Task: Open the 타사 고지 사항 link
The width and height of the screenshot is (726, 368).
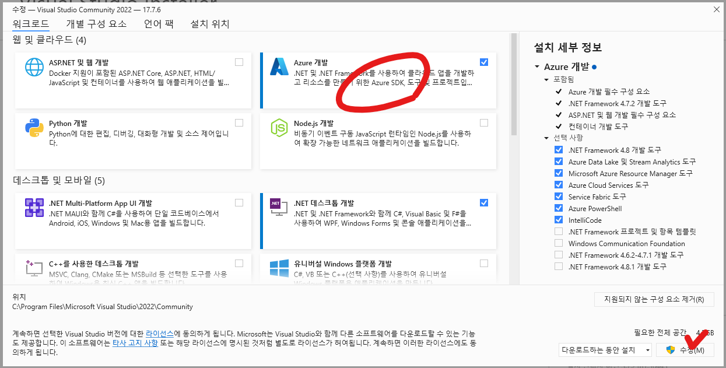Action: pyautogui.click(x=135, y=344)
